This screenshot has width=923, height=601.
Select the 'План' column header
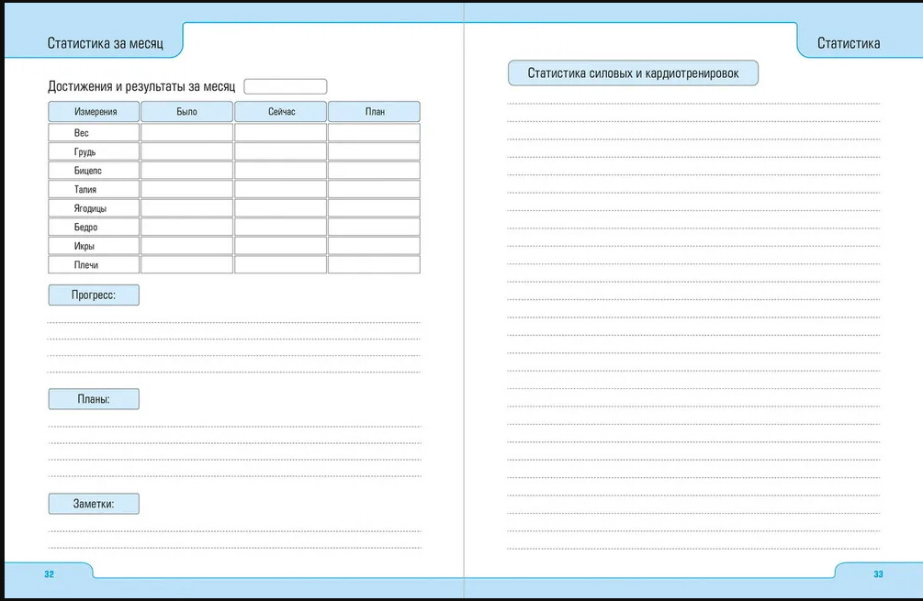point(374,112)
